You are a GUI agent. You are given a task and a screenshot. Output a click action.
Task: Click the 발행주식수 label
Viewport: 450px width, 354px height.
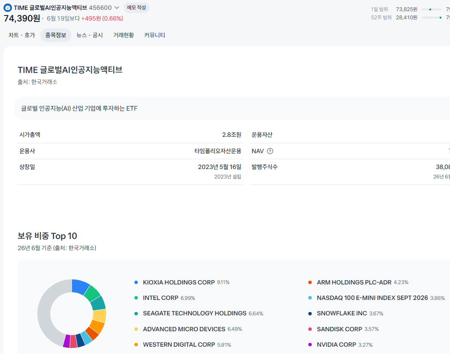[x=265, y=167]
